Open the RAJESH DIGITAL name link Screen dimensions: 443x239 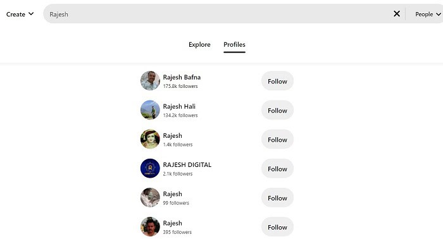(x=187, y=165)
